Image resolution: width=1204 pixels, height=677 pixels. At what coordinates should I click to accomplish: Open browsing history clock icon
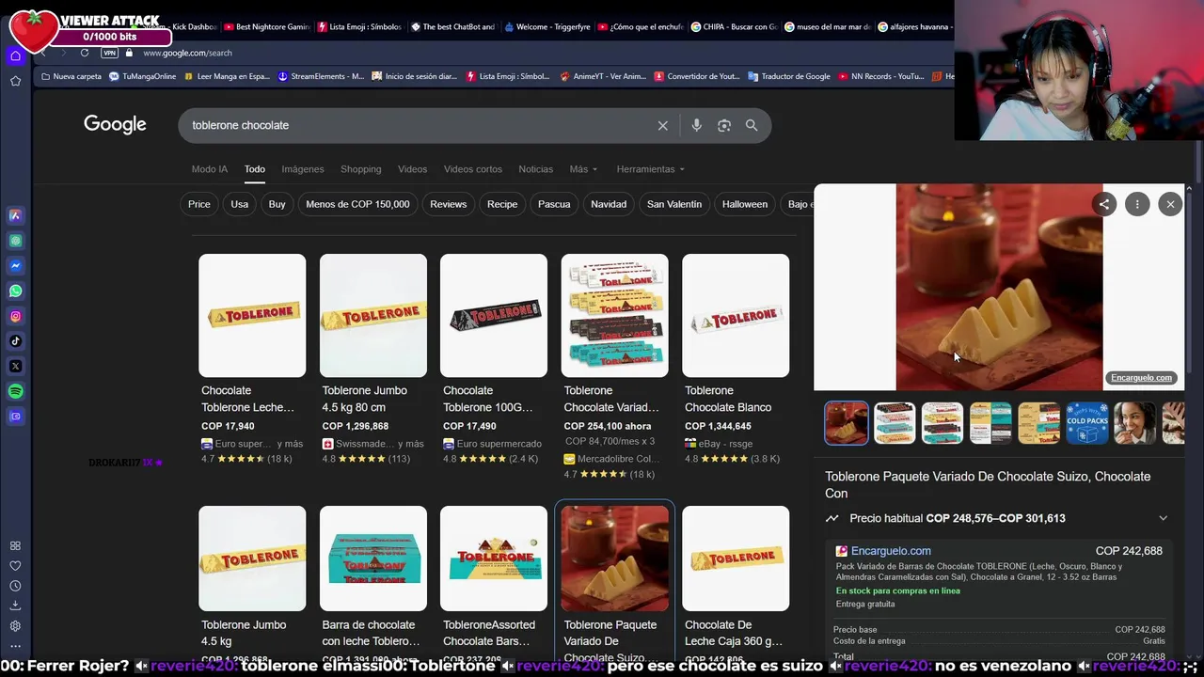(15, 586)
